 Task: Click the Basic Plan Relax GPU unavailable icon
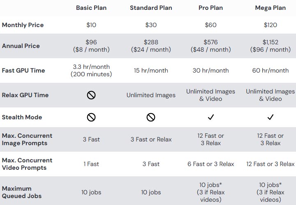(91, 95)
